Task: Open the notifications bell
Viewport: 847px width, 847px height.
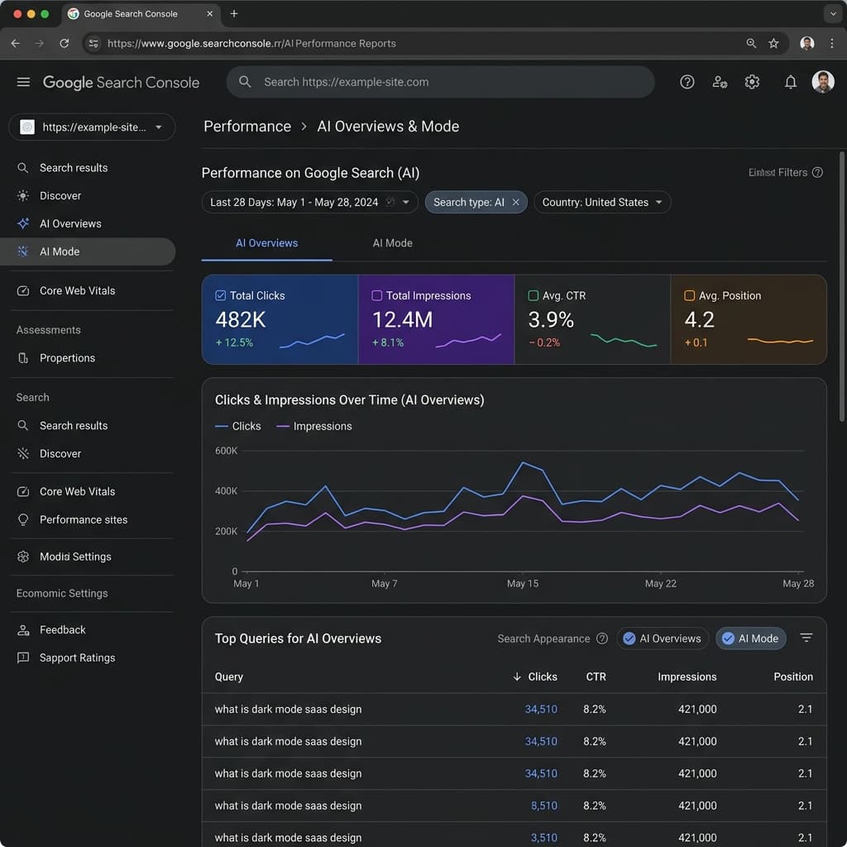Action: (790, 82)
